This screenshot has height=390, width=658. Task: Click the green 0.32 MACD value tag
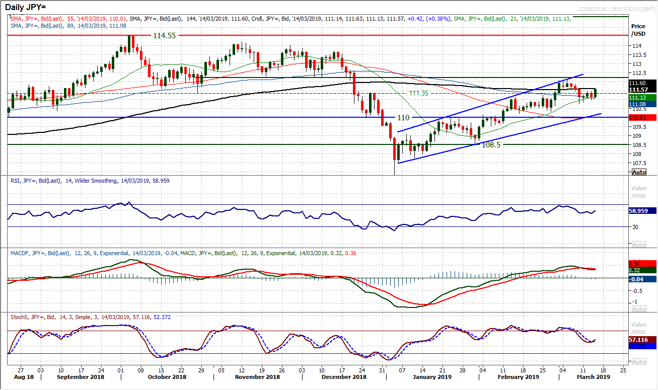pyautogui.click(x=643, y=270)
